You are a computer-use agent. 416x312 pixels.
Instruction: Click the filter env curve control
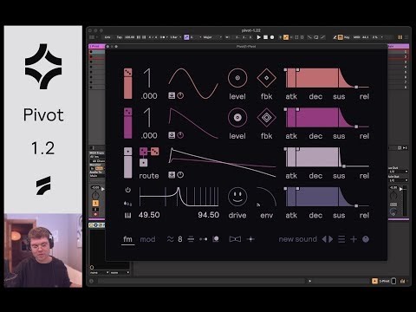pyautogui.click(x=266, y=197)
